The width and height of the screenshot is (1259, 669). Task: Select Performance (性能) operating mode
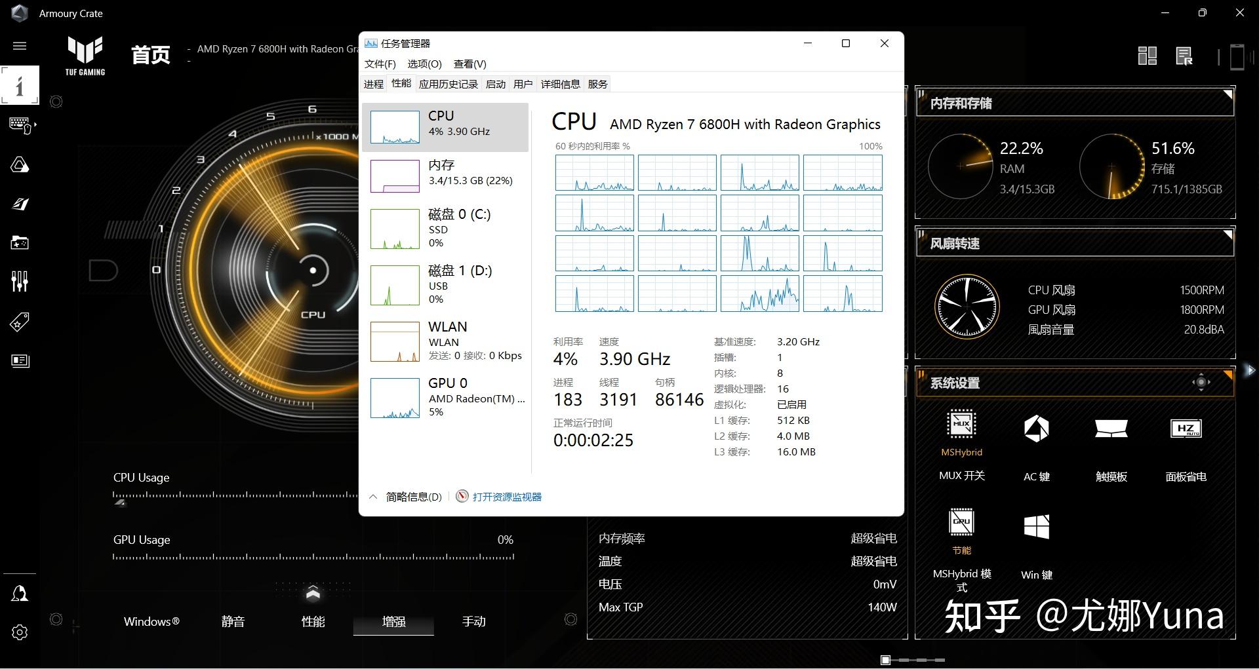(x=313, y=621)
